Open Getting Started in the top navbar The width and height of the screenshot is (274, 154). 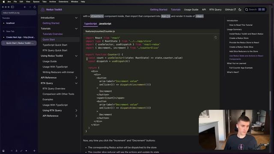158,9
